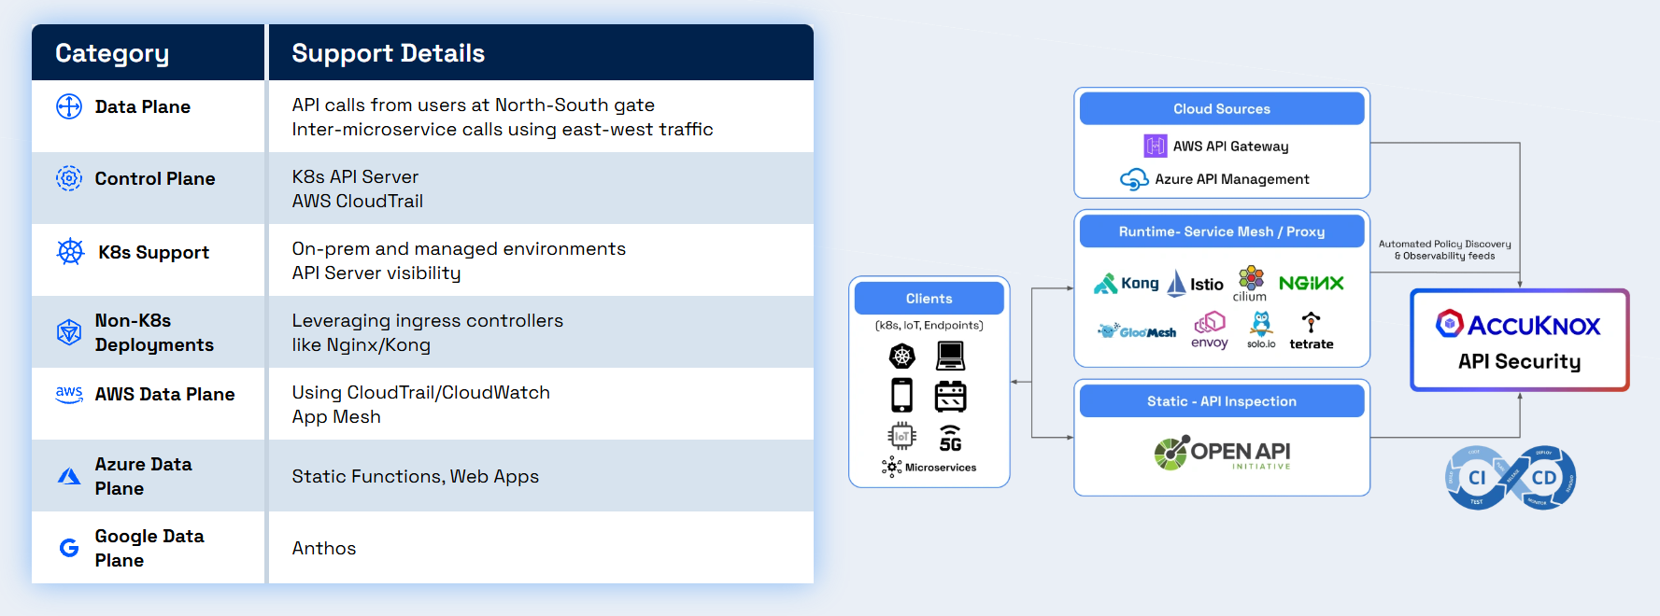Click the 5G icon under Clients
The height and width of the screenshot is (616, 1660).
pyautogui.click(x=950, y=438)
